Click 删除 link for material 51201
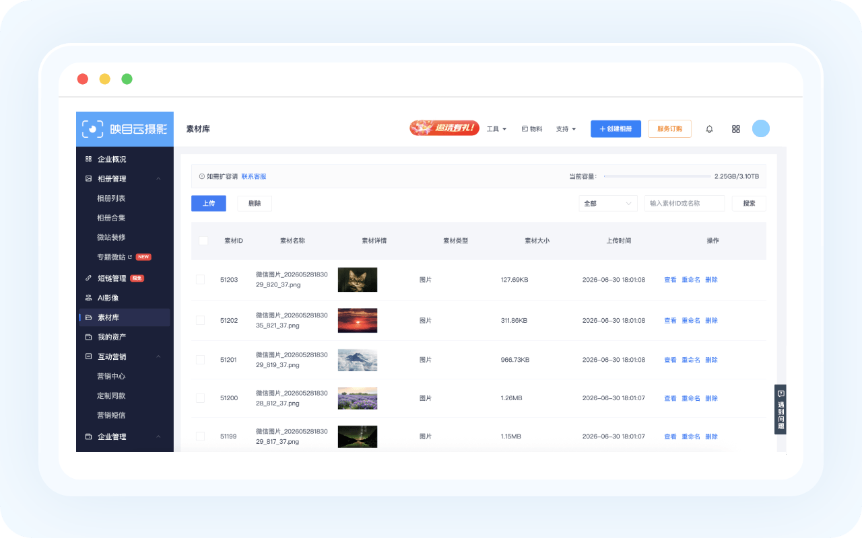This screenshot has width=862, height=538. 712,360
